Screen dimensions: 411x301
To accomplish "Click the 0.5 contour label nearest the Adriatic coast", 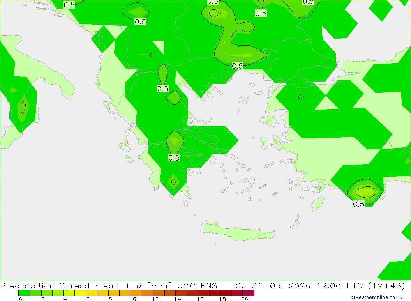I will click(x=69, y=5).
